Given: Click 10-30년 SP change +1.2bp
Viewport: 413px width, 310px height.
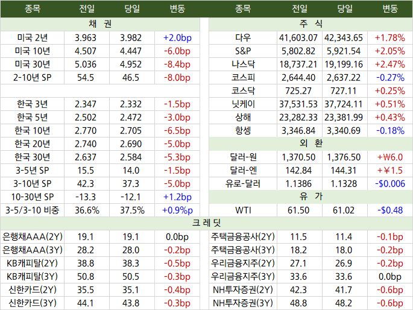Looking at the screenshot, I should [x=177, y=197].
